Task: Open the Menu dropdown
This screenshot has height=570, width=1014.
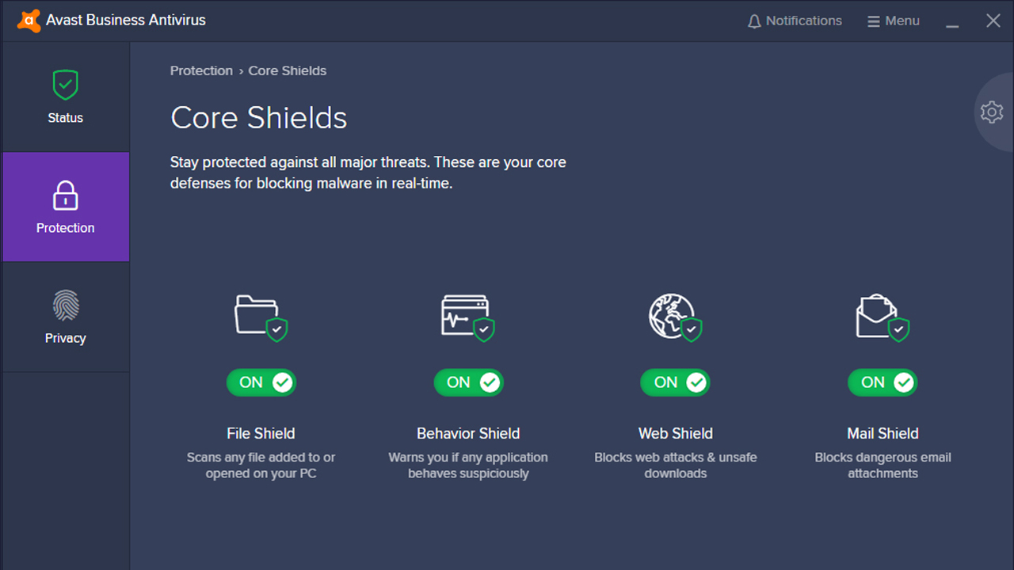Action: [893, 21]
